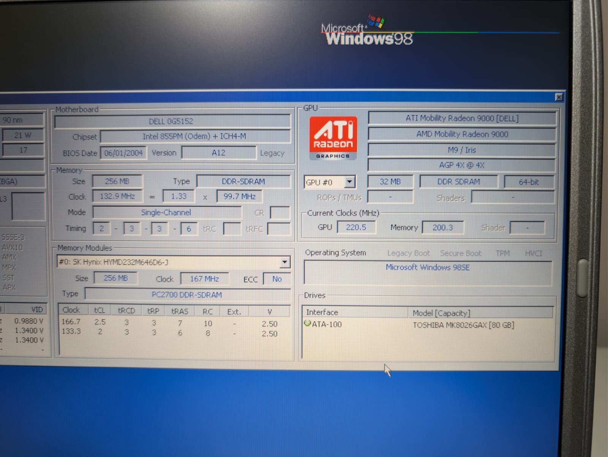This screenshot has height=457, width=608.
Task: Click the module clock 167 MHz value
Action: point(204,279)
